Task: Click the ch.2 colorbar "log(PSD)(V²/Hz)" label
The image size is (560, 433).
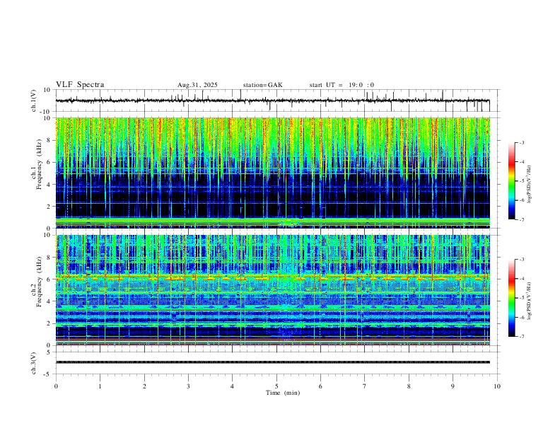Action: 530,301
